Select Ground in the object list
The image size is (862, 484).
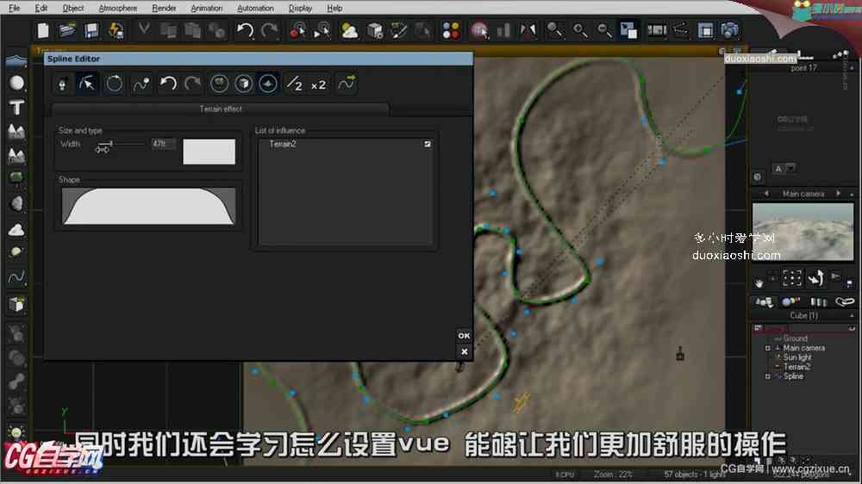[795, 338]
